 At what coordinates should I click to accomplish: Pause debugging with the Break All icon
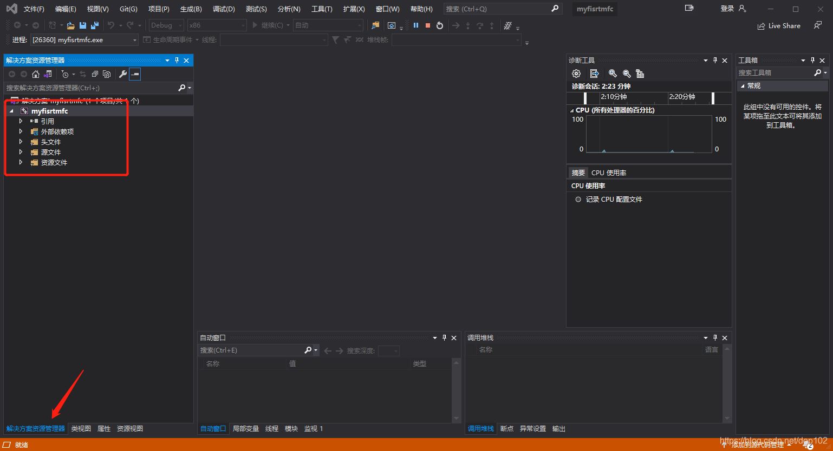click(x=416, y=25)
